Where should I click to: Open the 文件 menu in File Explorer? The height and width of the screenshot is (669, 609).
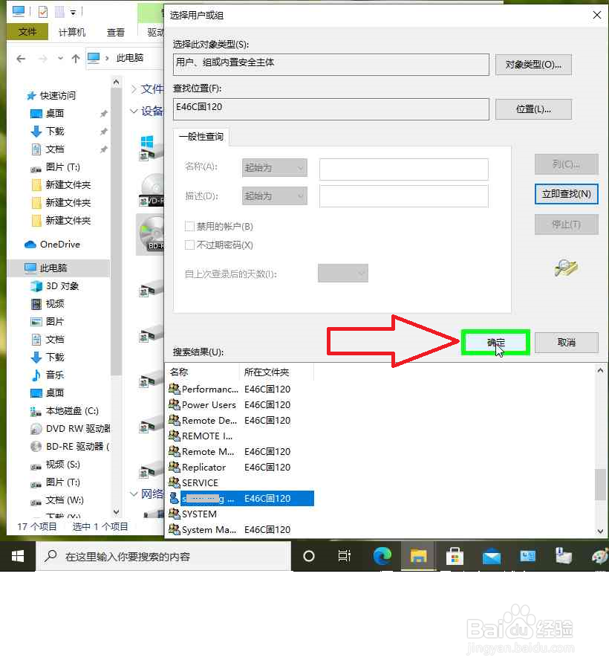tap(27, 31)
